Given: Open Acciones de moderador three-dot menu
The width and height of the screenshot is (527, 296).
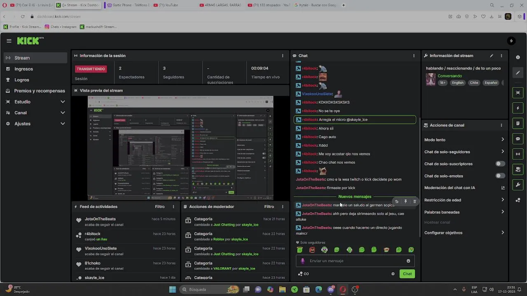Looking at the screenshot, I should click(x=282, y=207).
